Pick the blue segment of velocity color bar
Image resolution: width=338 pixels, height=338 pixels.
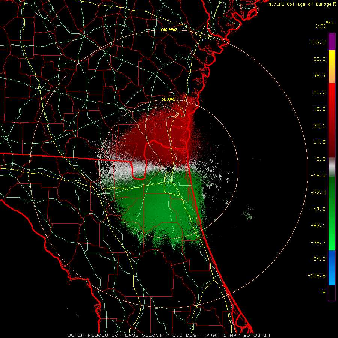click(332, 268)
